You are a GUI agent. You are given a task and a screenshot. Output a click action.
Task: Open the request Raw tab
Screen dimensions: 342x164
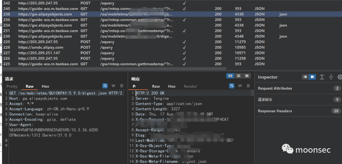pyautogui.click(x=30, y=86)
